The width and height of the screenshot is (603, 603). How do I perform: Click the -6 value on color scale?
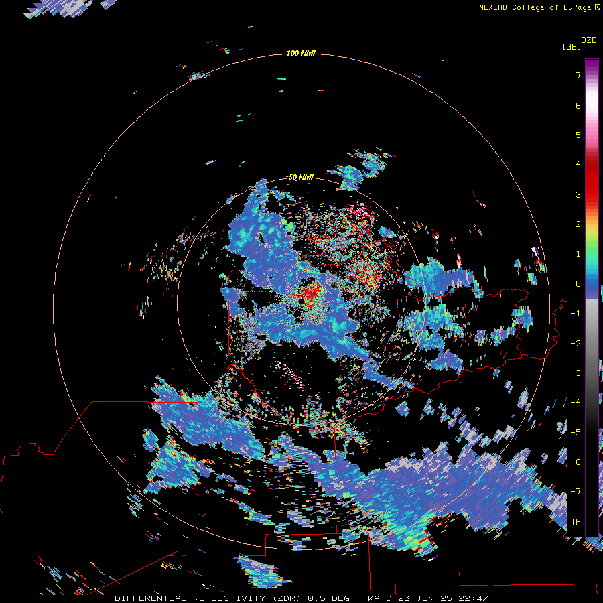(576, 462)
